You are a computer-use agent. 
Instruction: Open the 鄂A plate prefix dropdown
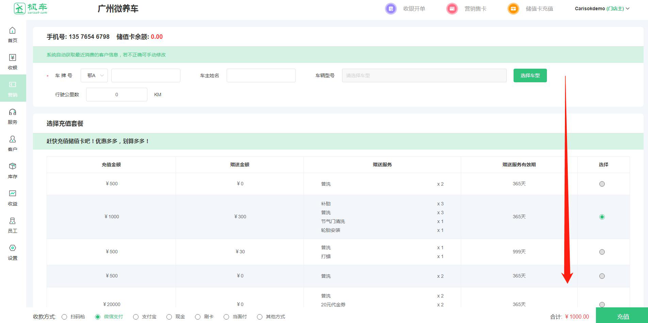94,75
